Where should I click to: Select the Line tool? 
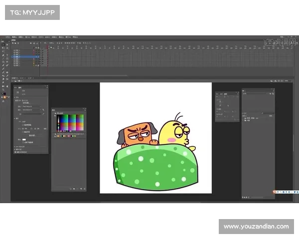tap(3, 59)
